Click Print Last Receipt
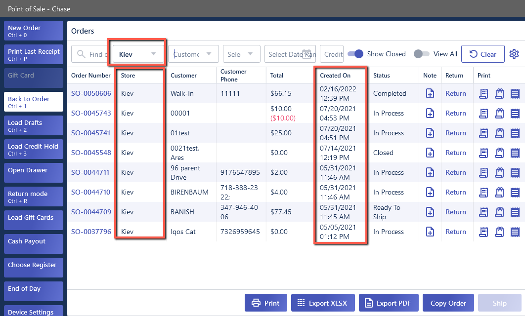This screenshot has height=316, width=525. click(x=34, y=54)
